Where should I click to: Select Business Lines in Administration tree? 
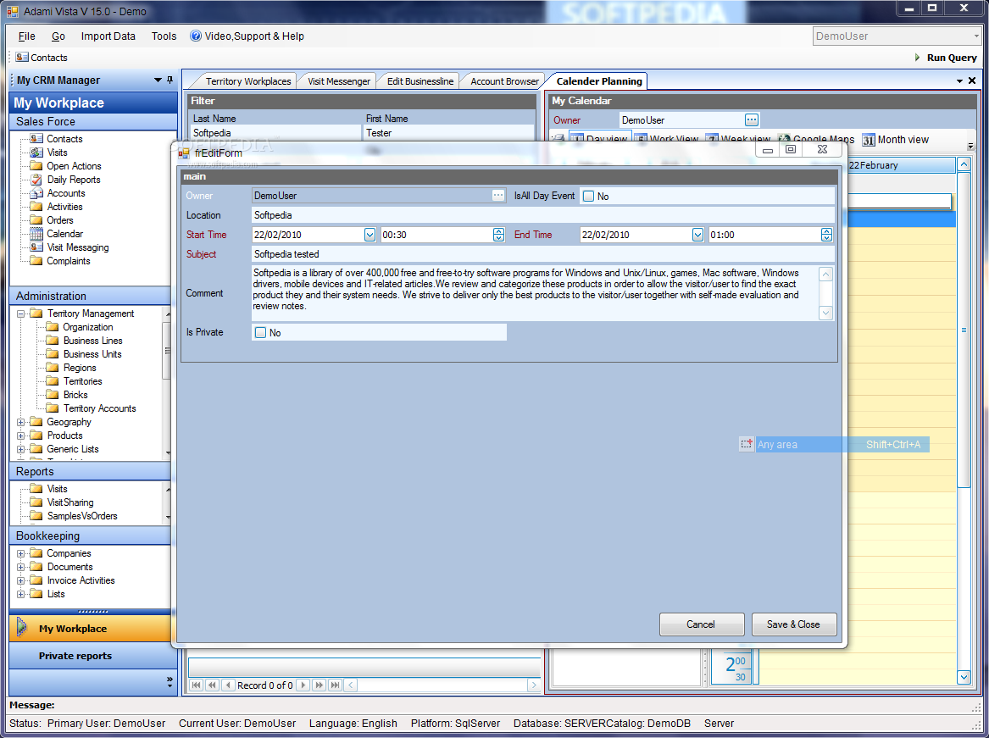(x=92, y=341)
